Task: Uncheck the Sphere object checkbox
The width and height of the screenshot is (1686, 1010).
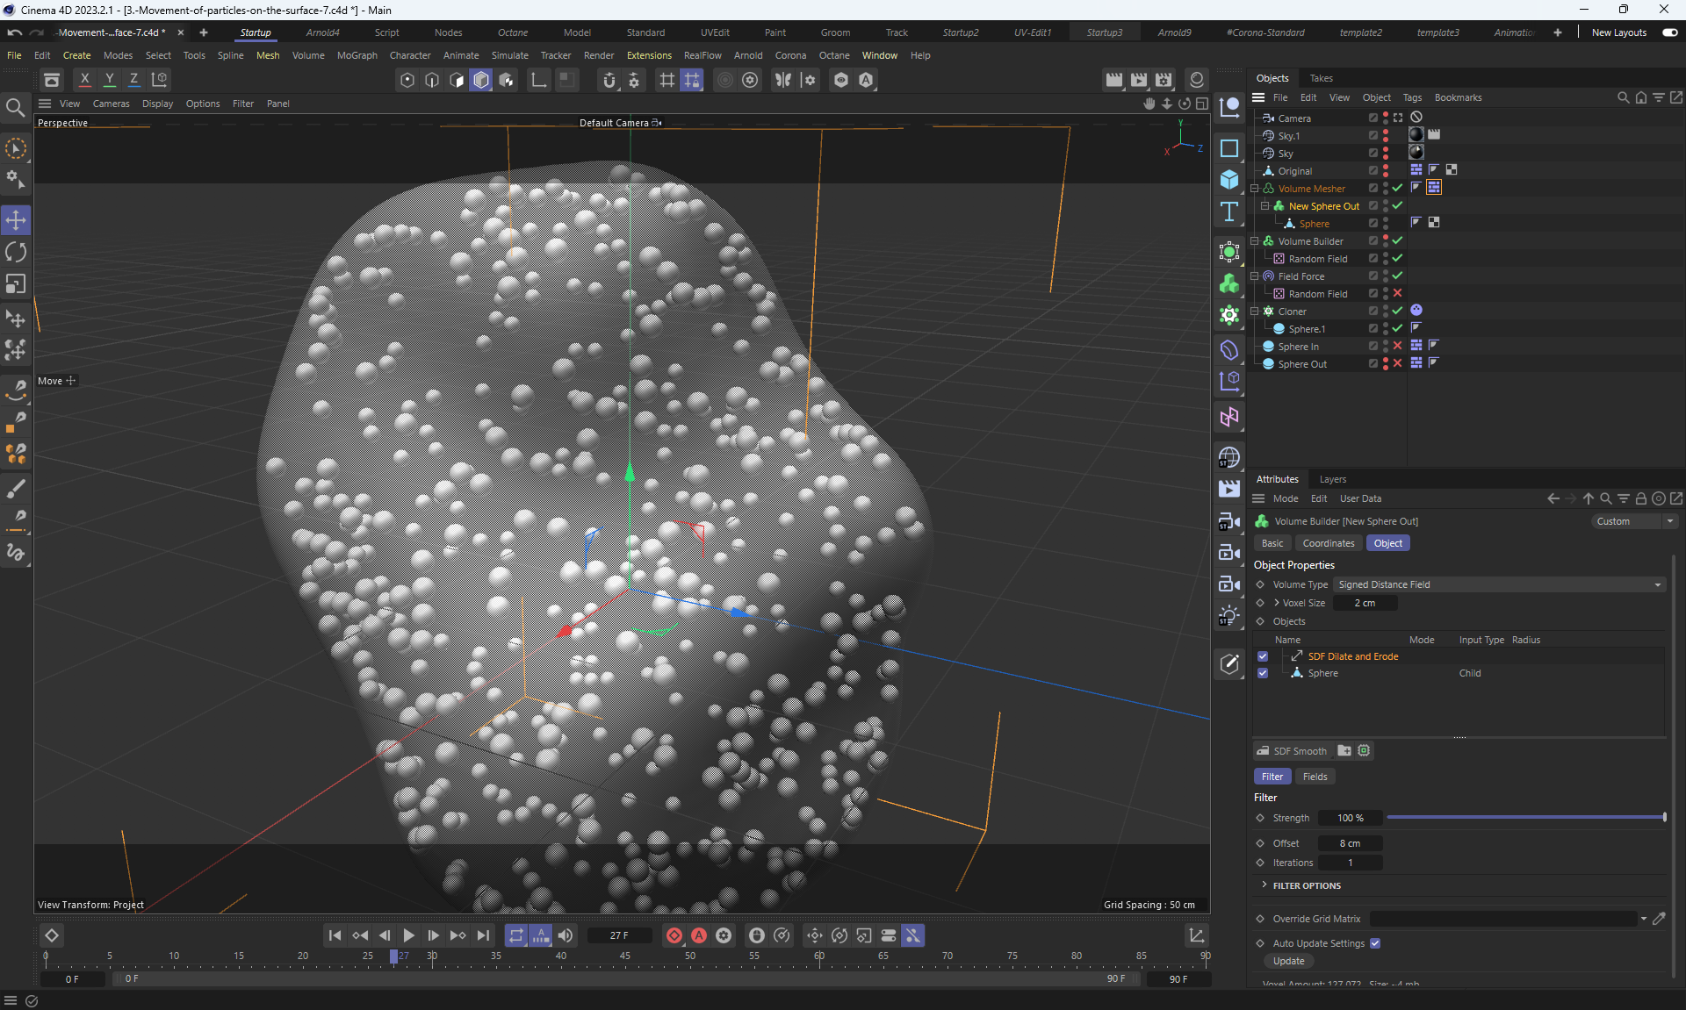Action: (1263, 673)
